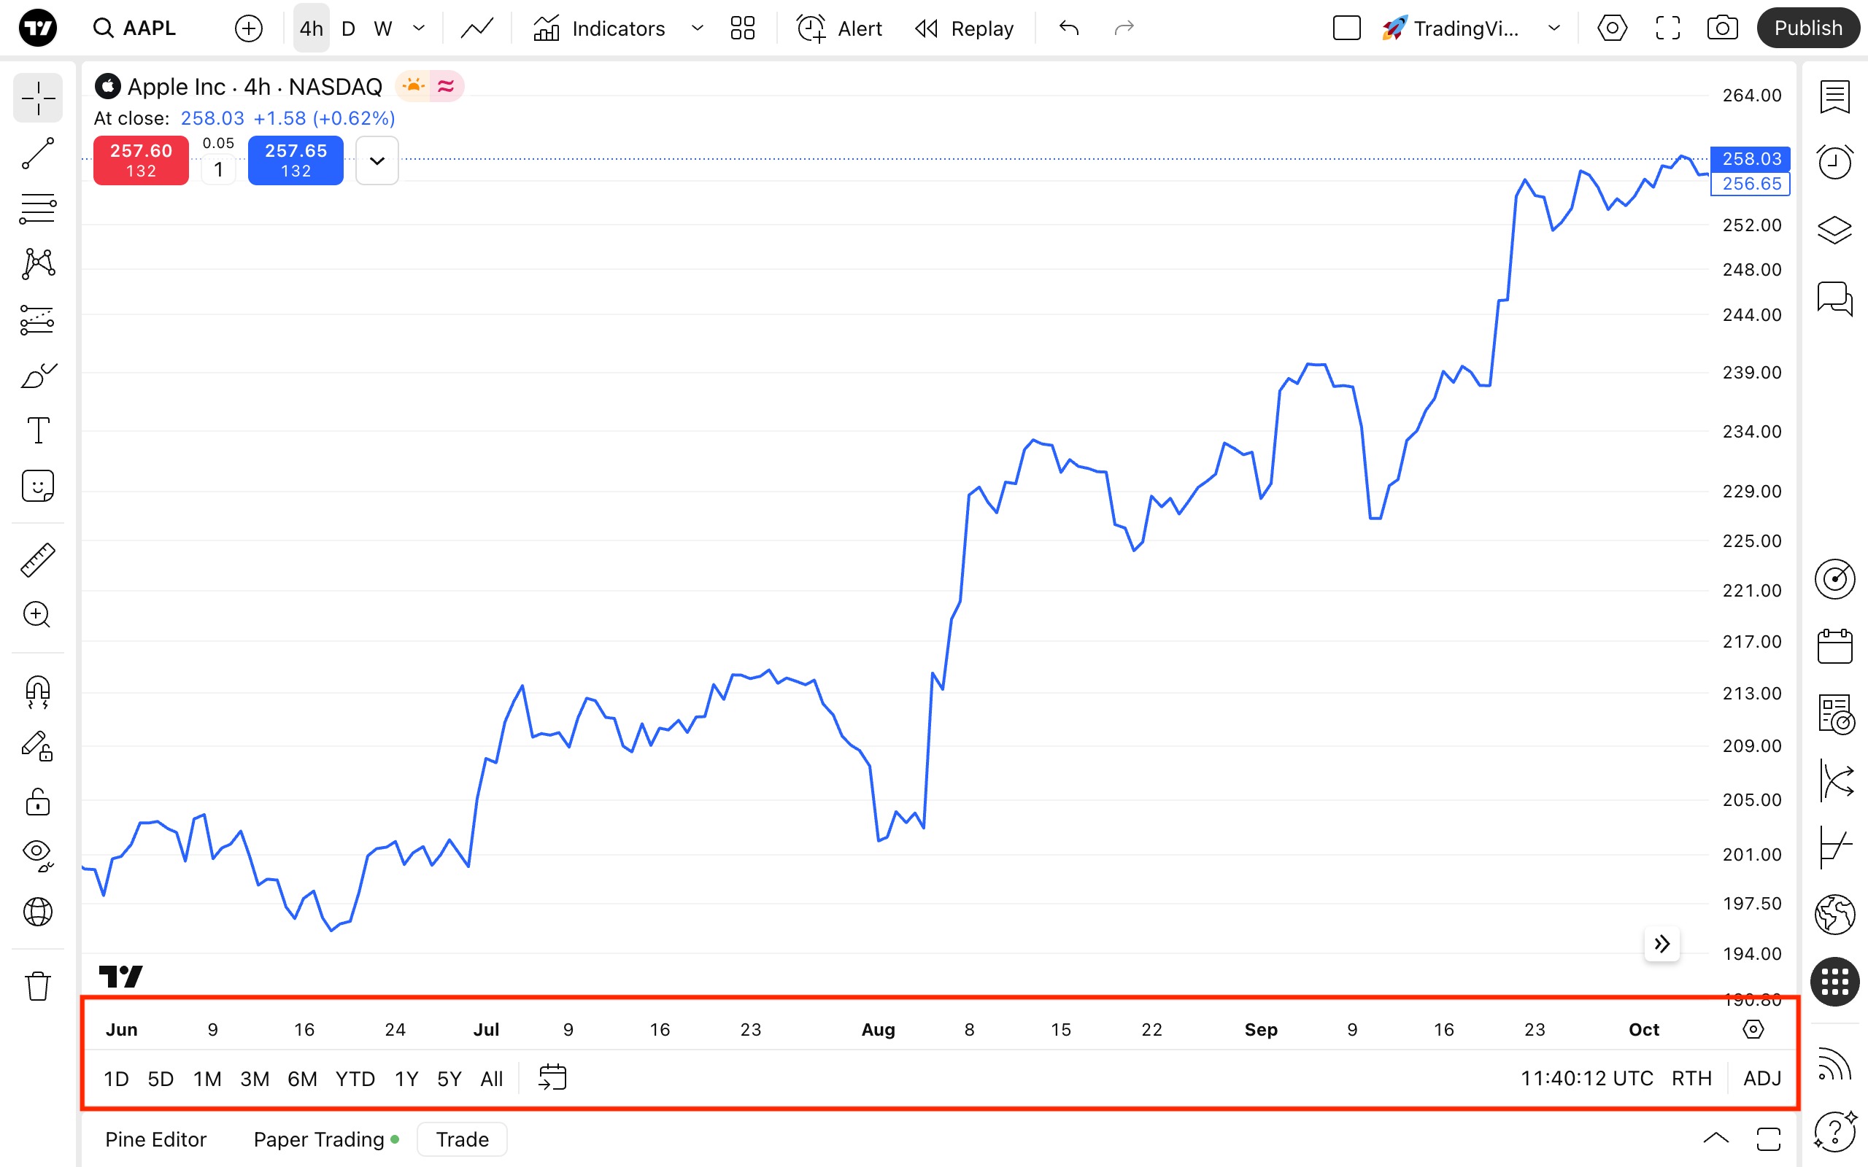This screenshot has height=1167, width=1868.
Task: Click the Go to date calendar icon
Action: pos(552,1077)
